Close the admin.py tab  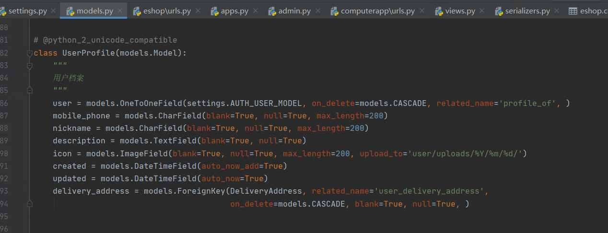[x=317, y=11]
